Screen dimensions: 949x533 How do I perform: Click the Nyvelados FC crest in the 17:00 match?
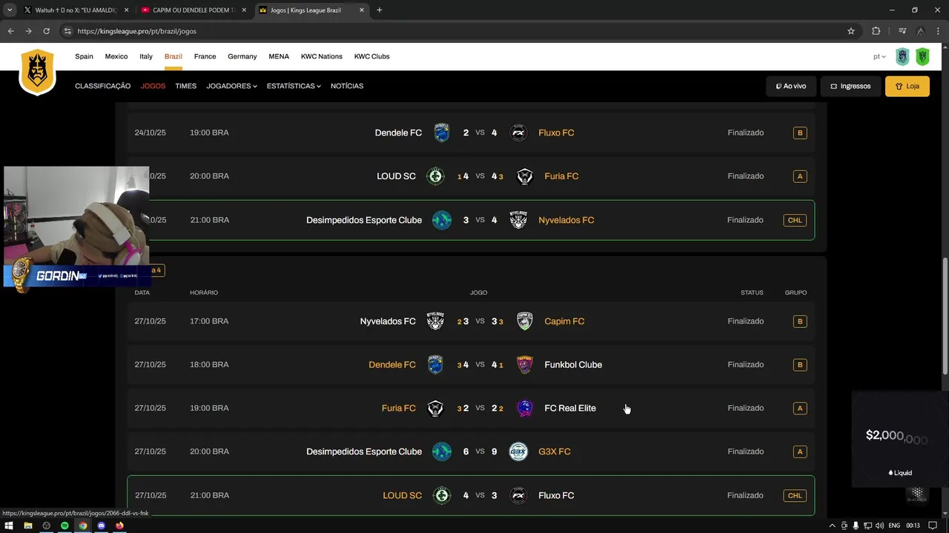coord(435,321)
